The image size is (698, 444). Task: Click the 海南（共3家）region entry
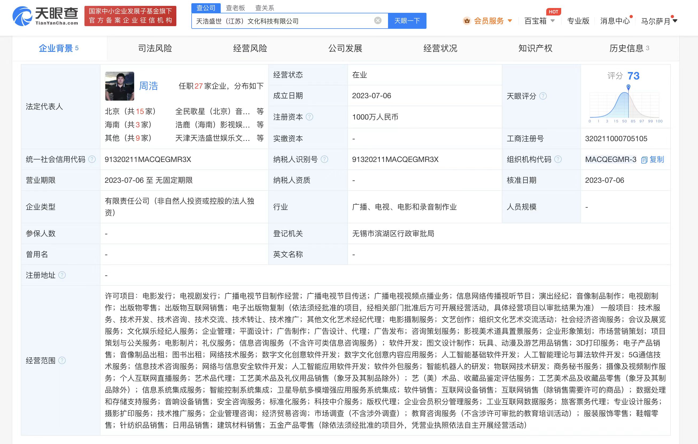point(129,125)
